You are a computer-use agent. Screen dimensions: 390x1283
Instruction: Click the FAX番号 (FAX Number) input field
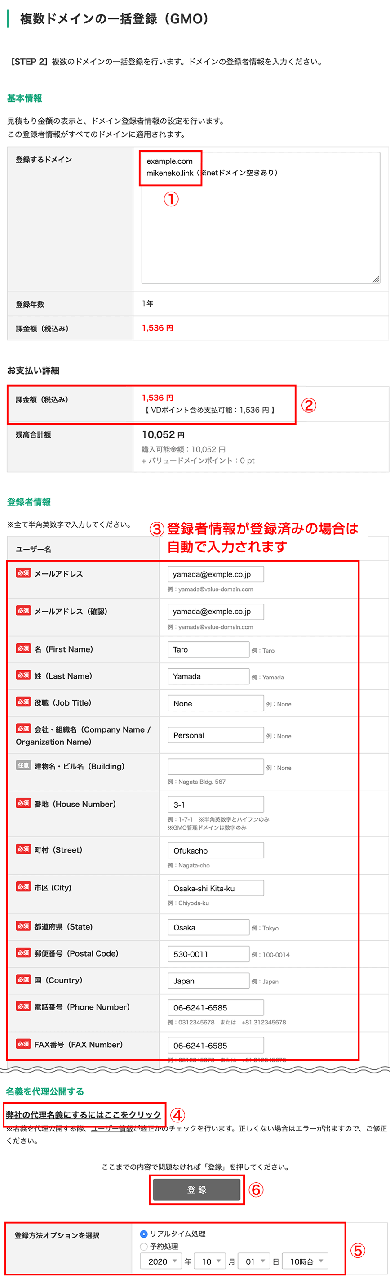[215, 1046]
